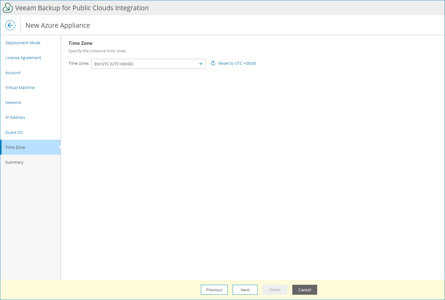Screen dimensions: 445x300
Task: Click 'Veeam Backup for Public Clouds Integration' title
Action: click(82, 8)
